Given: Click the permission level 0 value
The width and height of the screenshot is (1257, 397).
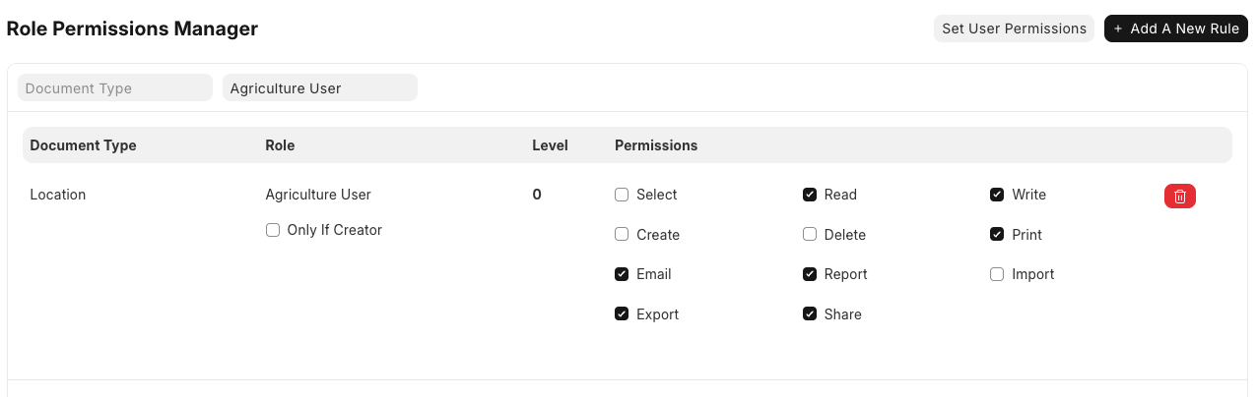Looking at the screenshot, I should (x=537, y=195).
